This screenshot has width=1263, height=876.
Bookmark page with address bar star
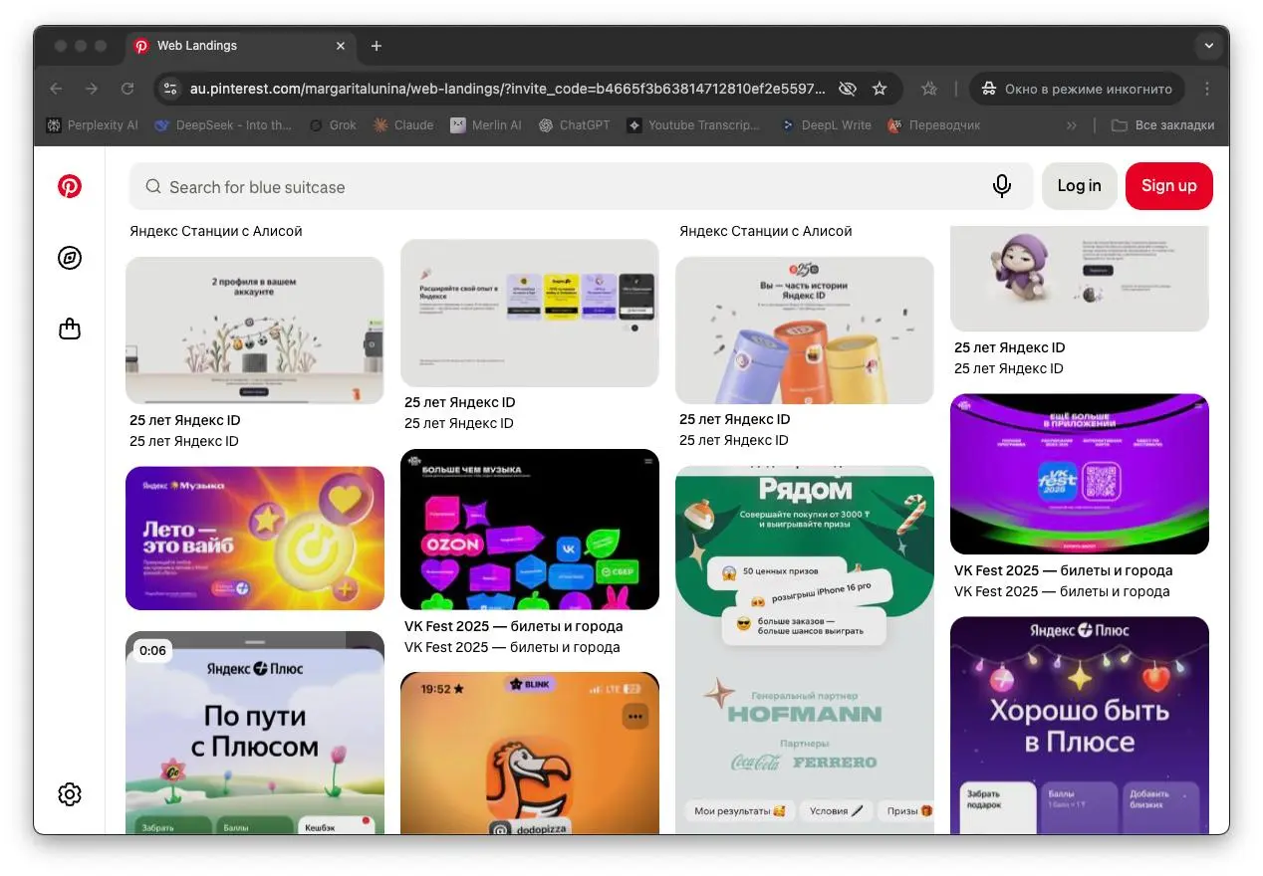pyautogui.click(x=880, y=89)
